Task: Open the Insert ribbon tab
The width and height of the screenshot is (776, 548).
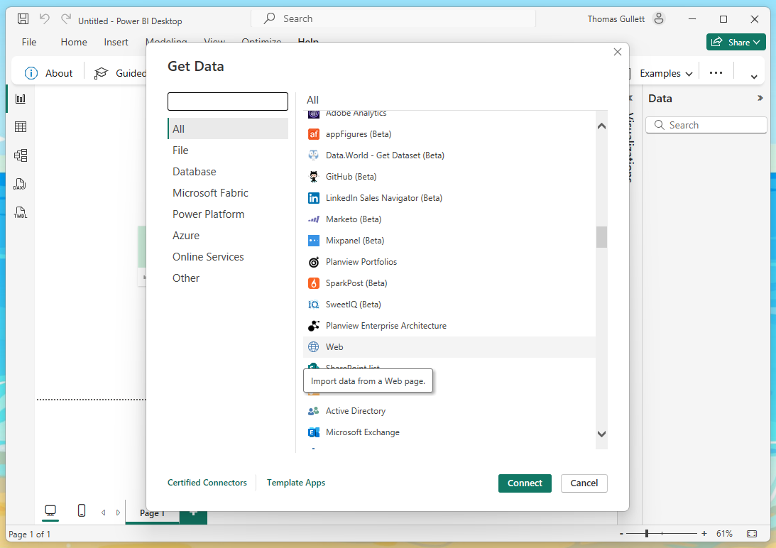Action: (x=116, y=42)
